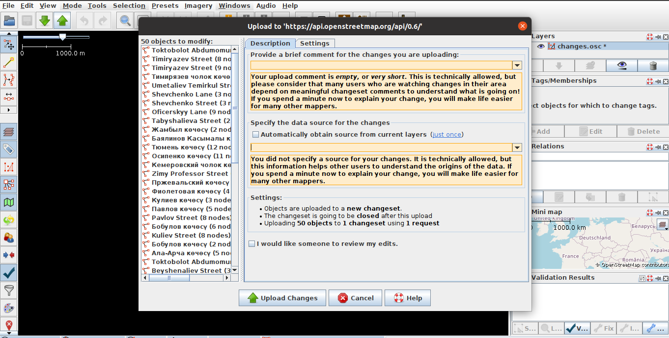The height and width of the screenshot is (338, 669).
Task: Open the upload comment history dropdown
Action: (517, 65)
